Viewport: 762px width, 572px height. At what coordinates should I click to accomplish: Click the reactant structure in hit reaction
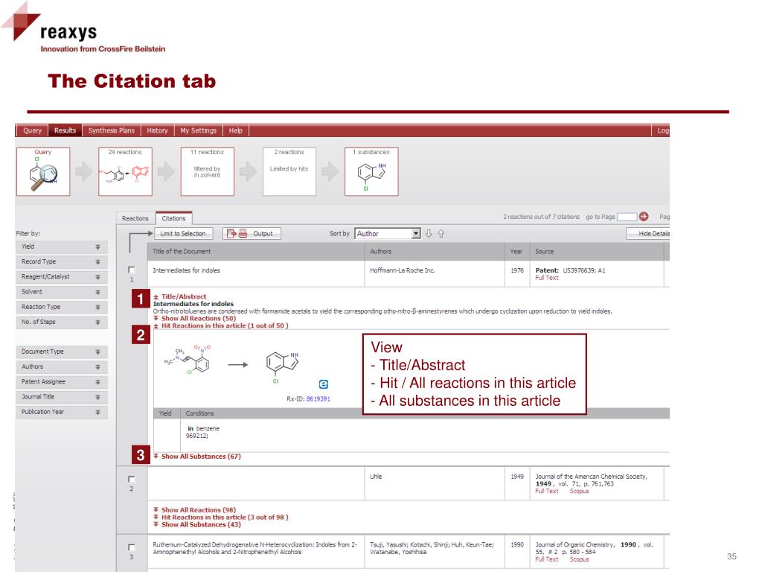click(188, 361)
